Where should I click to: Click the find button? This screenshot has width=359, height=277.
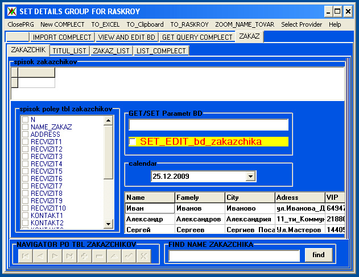pos(319,255)
